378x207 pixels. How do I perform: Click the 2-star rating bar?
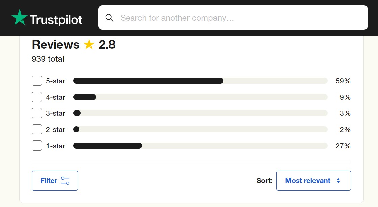[200, 129]
